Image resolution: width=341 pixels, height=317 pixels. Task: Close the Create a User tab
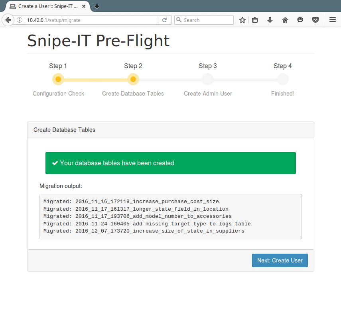(x=83, y=6)
